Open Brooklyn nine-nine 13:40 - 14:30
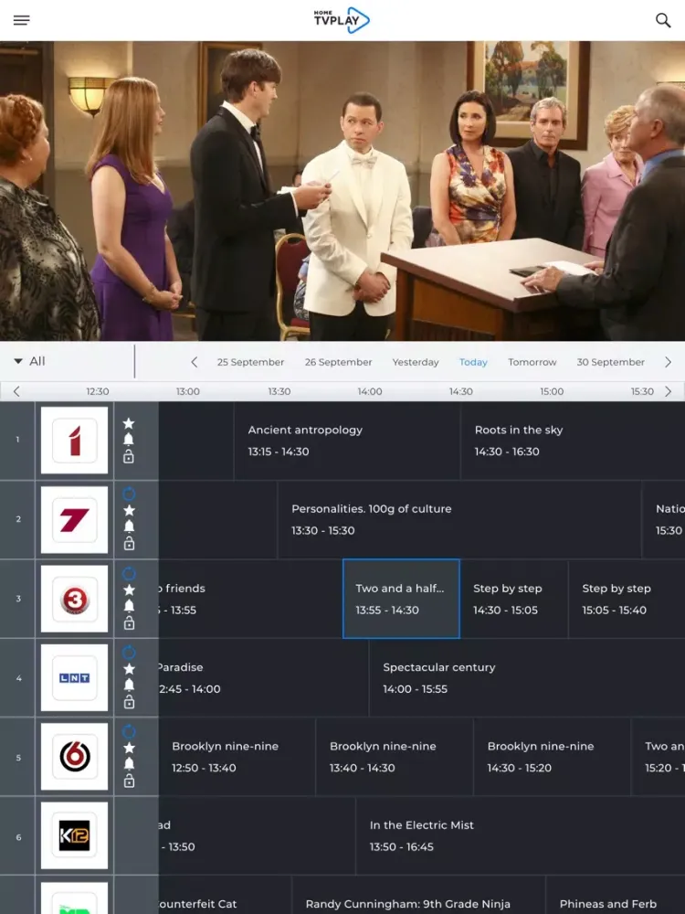This screenshot has width=685, height=914. pos(395,757)
